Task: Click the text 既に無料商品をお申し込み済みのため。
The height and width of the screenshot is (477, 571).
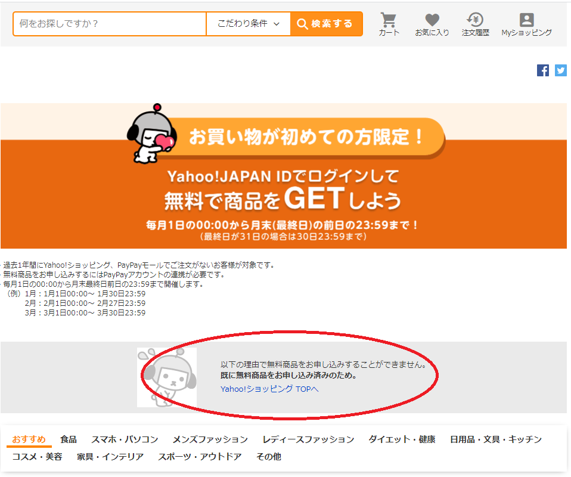Action: (288, 375)
